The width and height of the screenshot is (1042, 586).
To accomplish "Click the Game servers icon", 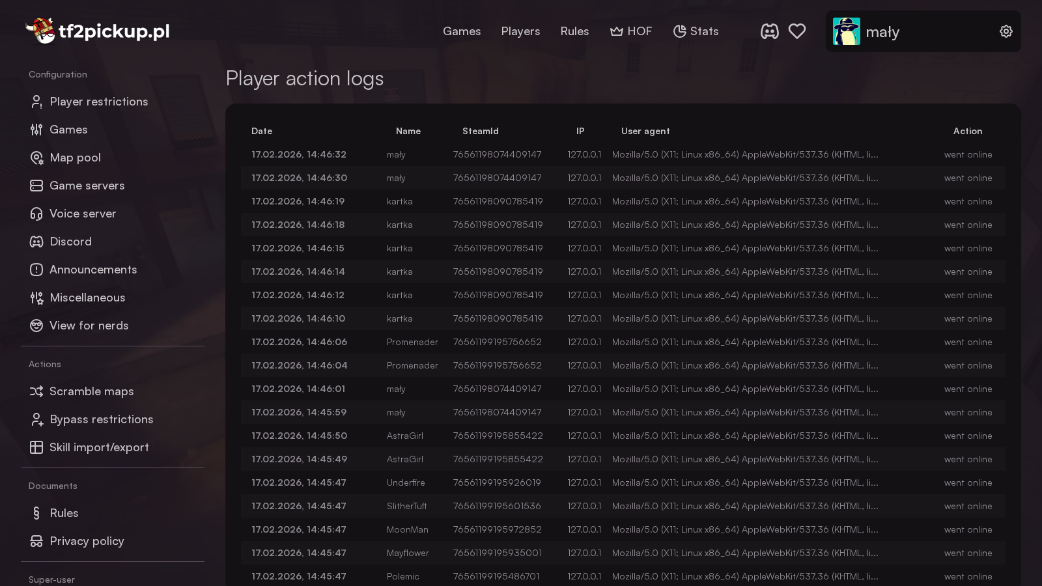I will 36,186.
